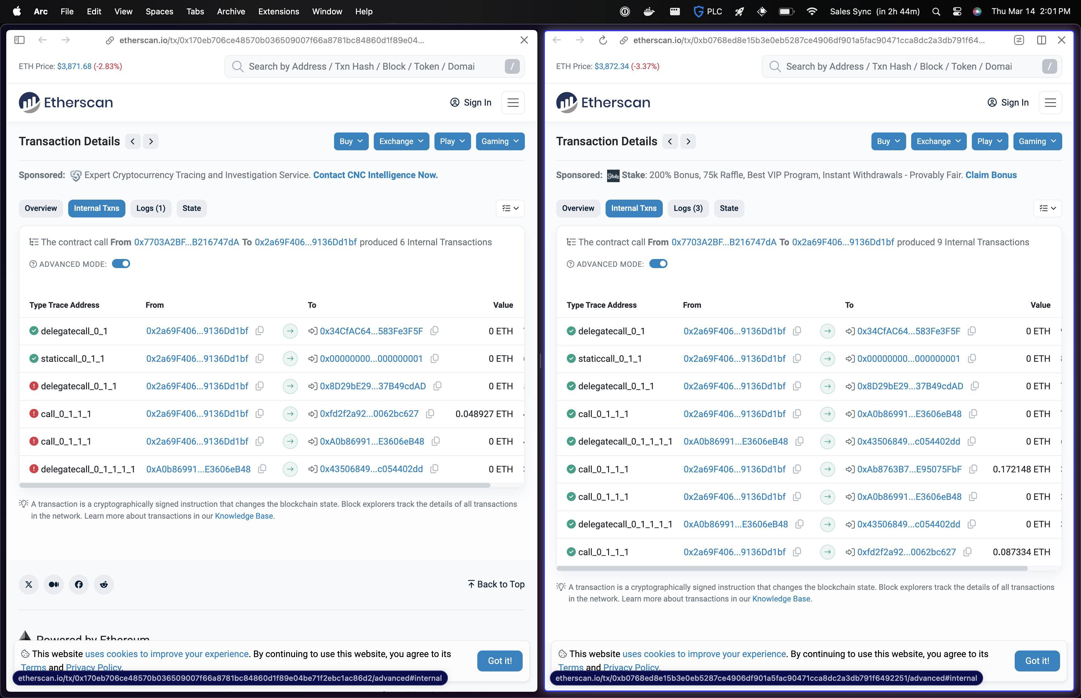This screenshot has height=698, width=1081.
Task: Click the list/filter icon right panel
Action: (x=1047, y=208)
